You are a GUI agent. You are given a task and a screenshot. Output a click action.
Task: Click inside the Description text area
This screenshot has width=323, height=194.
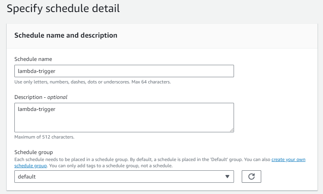pos(124,118)
